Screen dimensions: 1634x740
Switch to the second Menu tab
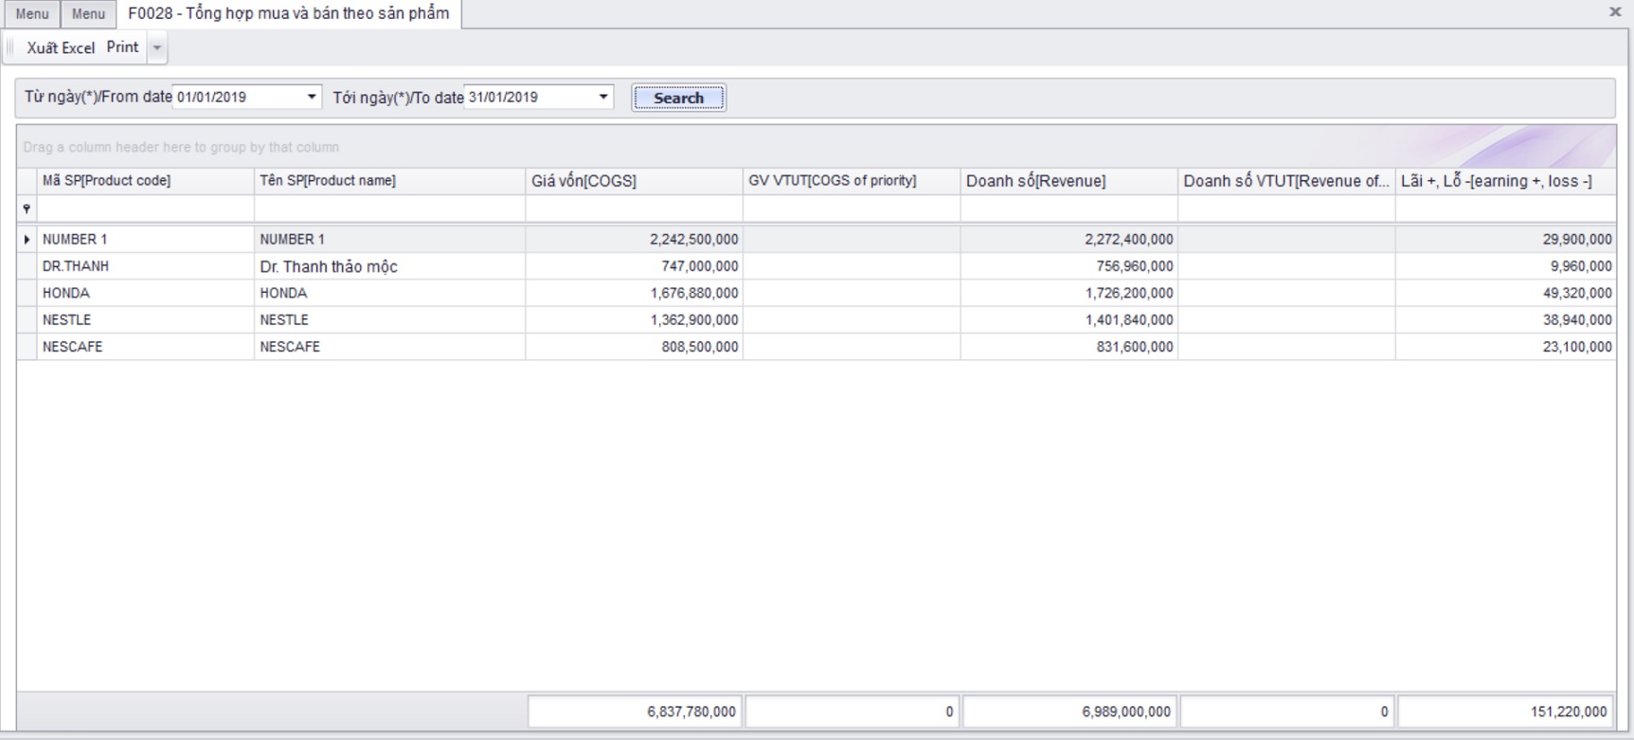(88, 13)
